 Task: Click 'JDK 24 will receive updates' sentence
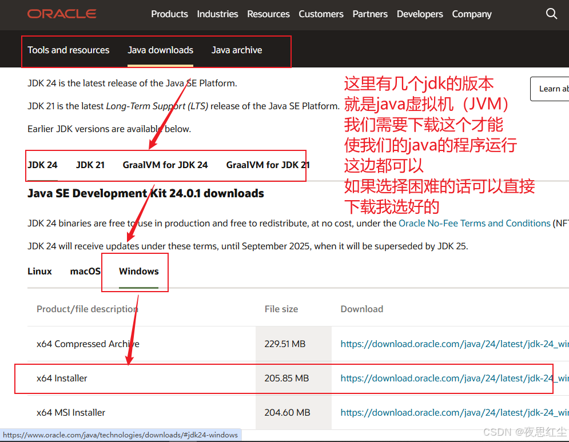click(248, 246)
